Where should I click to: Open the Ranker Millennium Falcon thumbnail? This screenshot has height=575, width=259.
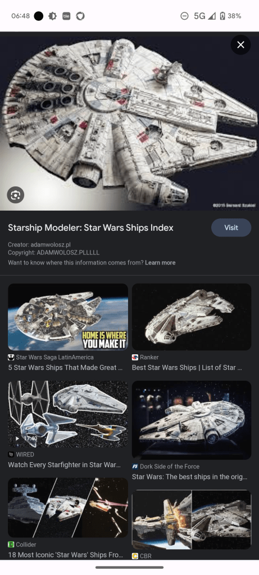(x=192, y=317)
